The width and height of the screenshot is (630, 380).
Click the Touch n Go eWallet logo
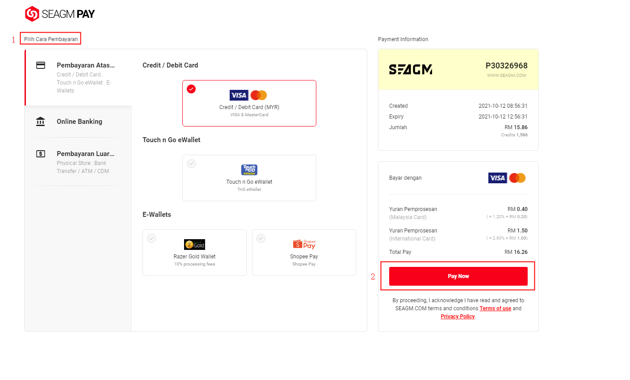[x=249, y=170]
